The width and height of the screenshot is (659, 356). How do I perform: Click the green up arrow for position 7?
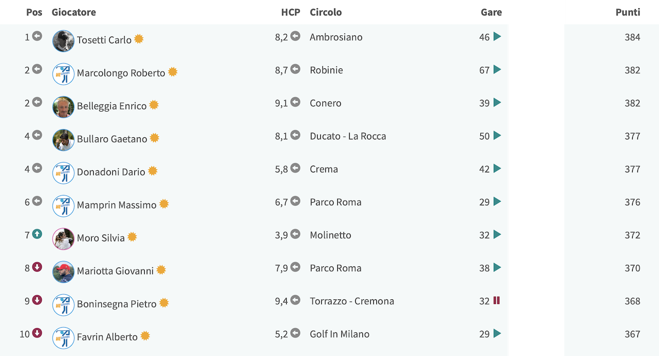[x=37, y=234]
